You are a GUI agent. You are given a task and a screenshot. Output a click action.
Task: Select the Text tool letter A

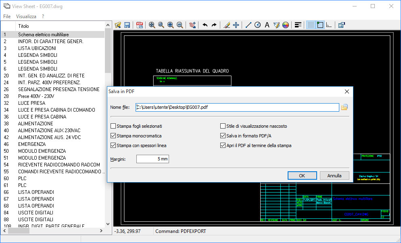point(267,25)
